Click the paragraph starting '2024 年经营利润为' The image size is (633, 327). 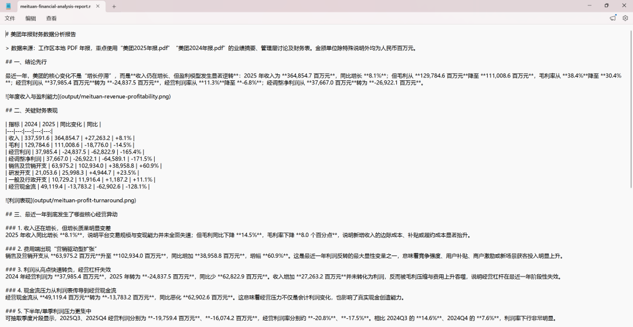tap(284, 277)
